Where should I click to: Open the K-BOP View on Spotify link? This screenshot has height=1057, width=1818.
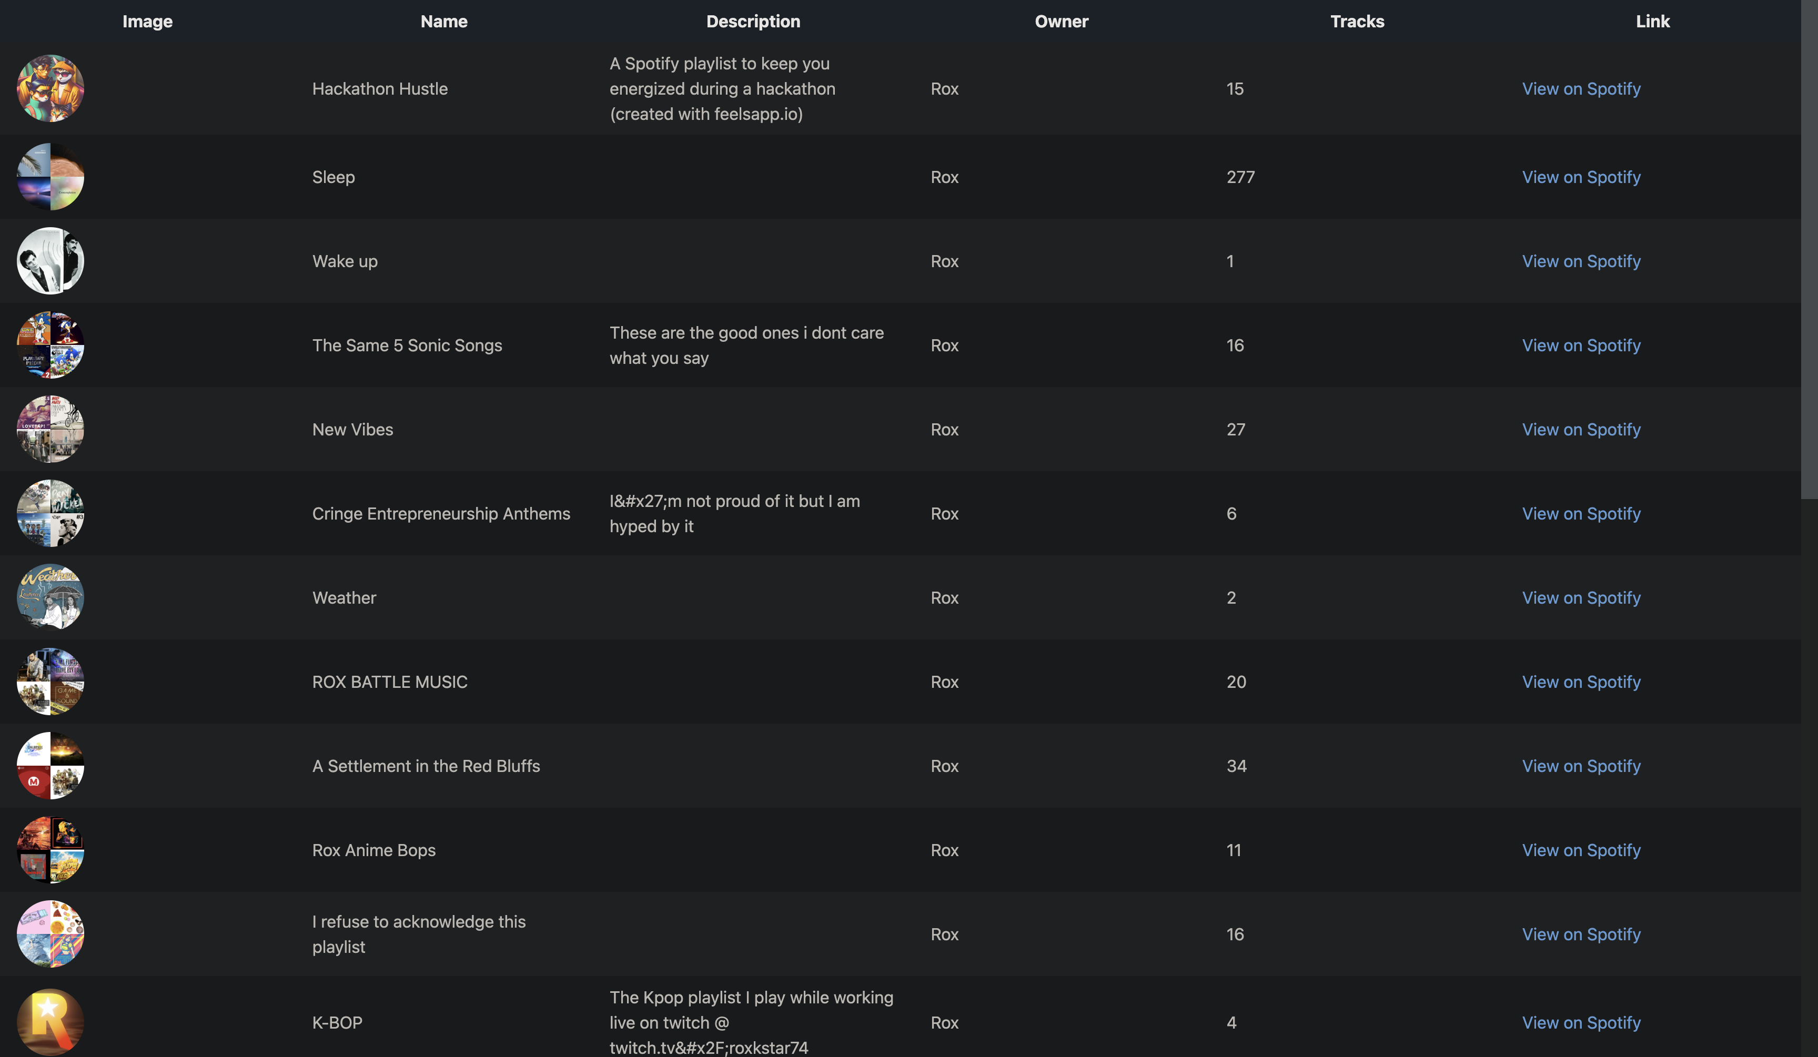[1581, 1022]
